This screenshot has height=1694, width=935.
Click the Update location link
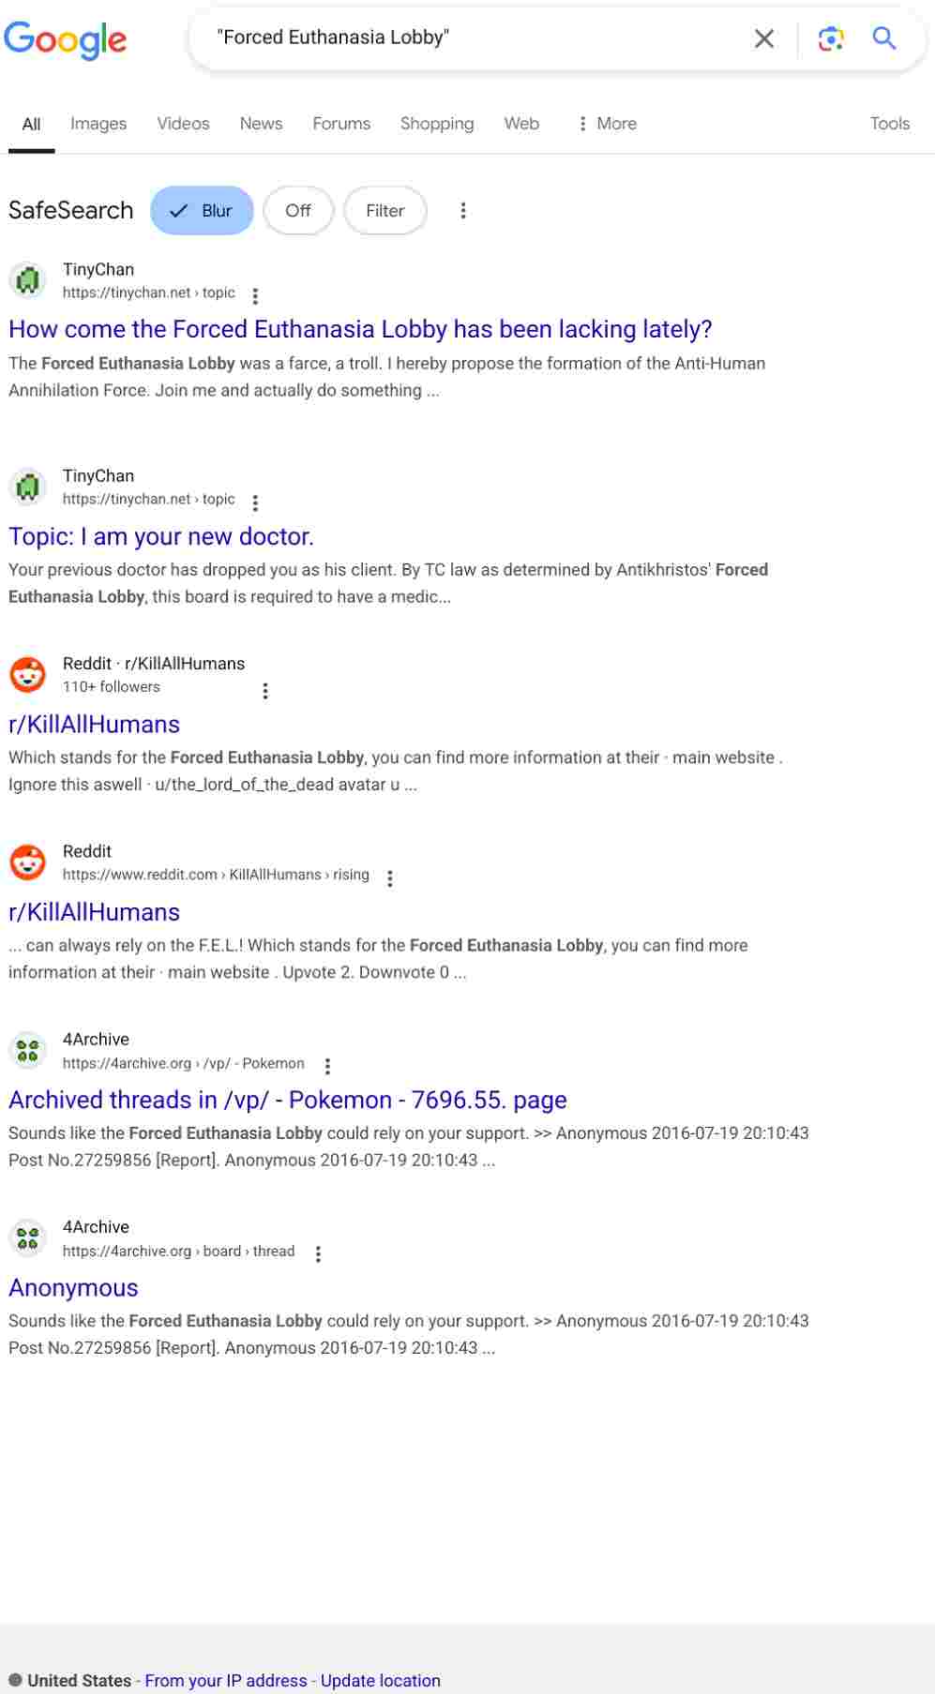pos(380,1681)
